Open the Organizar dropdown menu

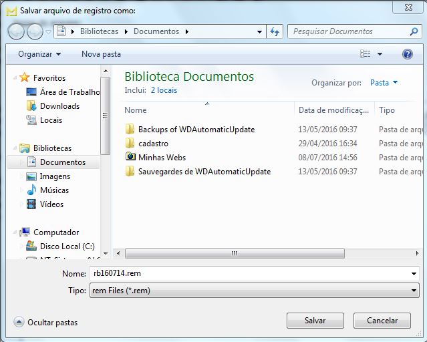(39, 53)
